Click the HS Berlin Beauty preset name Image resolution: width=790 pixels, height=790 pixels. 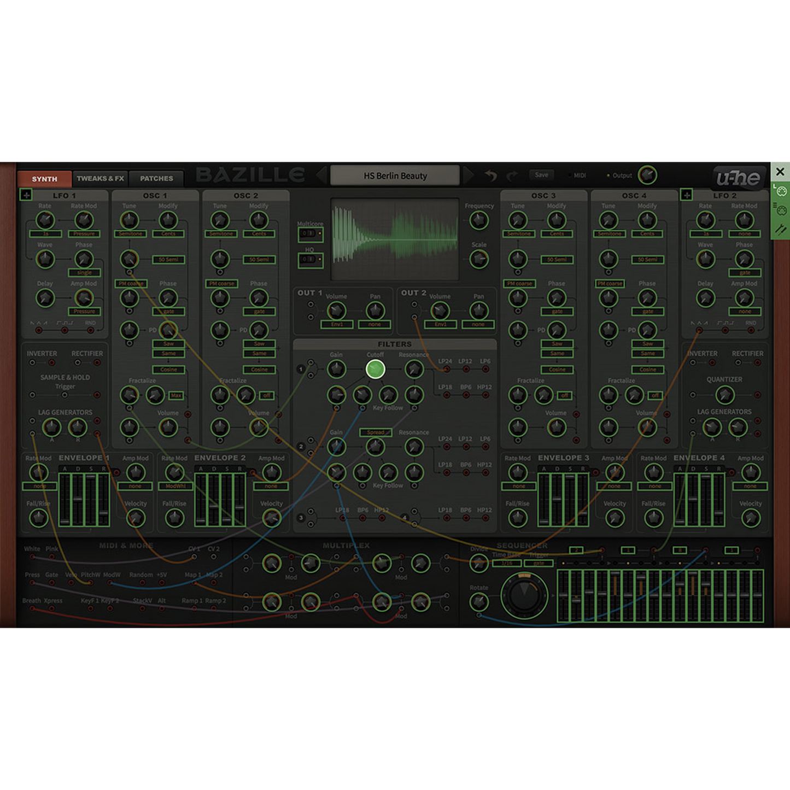tap(395, 175)
